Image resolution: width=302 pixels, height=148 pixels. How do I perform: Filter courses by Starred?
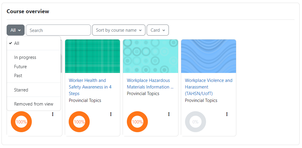click(x=34, y=90)
